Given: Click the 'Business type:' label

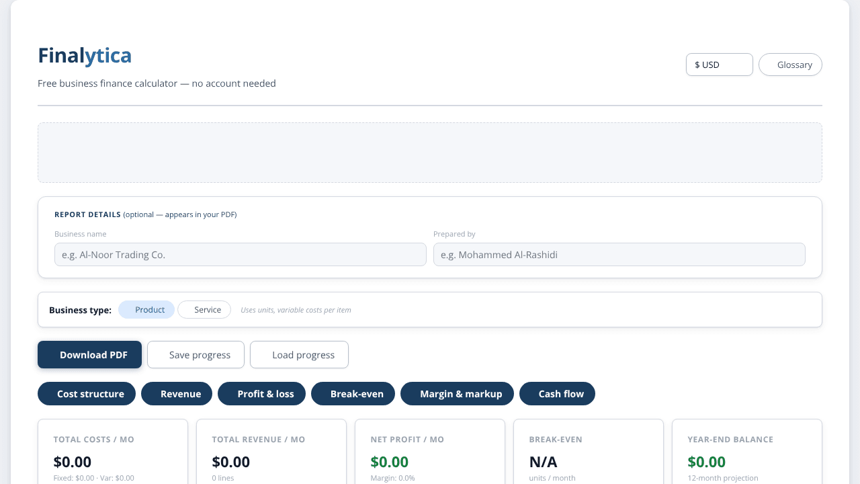Looking at the screenshot, I should (x=80, y=310).
